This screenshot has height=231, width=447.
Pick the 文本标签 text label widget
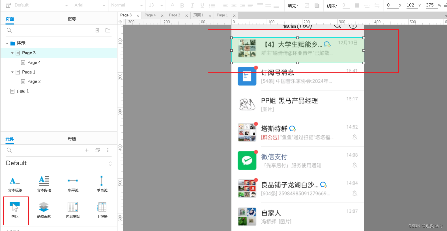point(15,184)
